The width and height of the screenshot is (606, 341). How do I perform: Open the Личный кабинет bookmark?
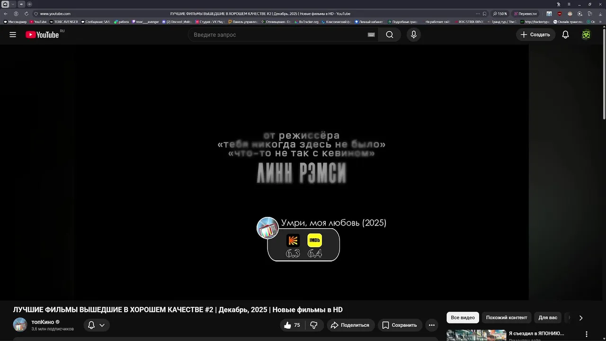[368, 22]
